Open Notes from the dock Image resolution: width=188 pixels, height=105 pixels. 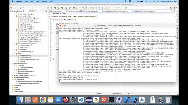click(x=51, y=100)
